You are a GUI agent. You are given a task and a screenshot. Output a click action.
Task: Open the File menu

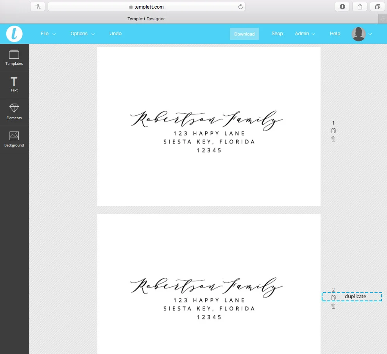coord(48,34)
